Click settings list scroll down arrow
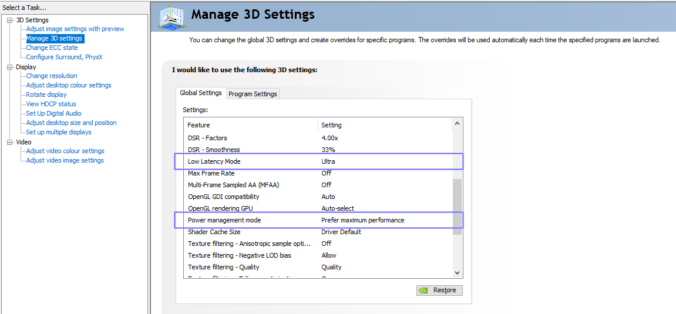Screen dimensions: 676x314 (457, 272)
